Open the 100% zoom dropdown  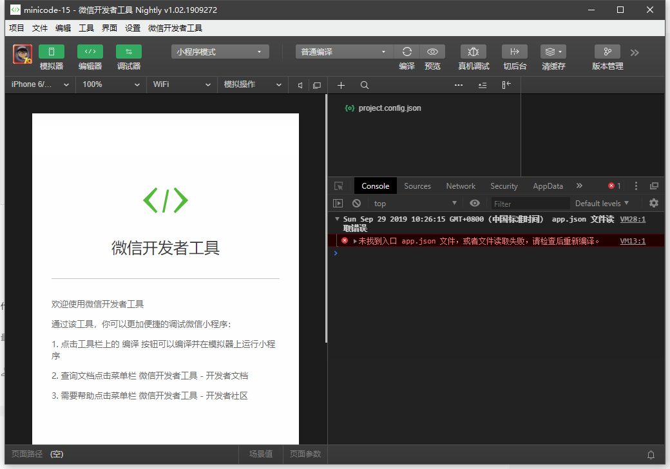[111, 84]
